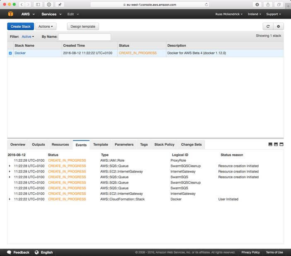The image size is (291, 256).
Task: Open stack list settings gear
Action: pyautogui.click(x=278, y=26)
